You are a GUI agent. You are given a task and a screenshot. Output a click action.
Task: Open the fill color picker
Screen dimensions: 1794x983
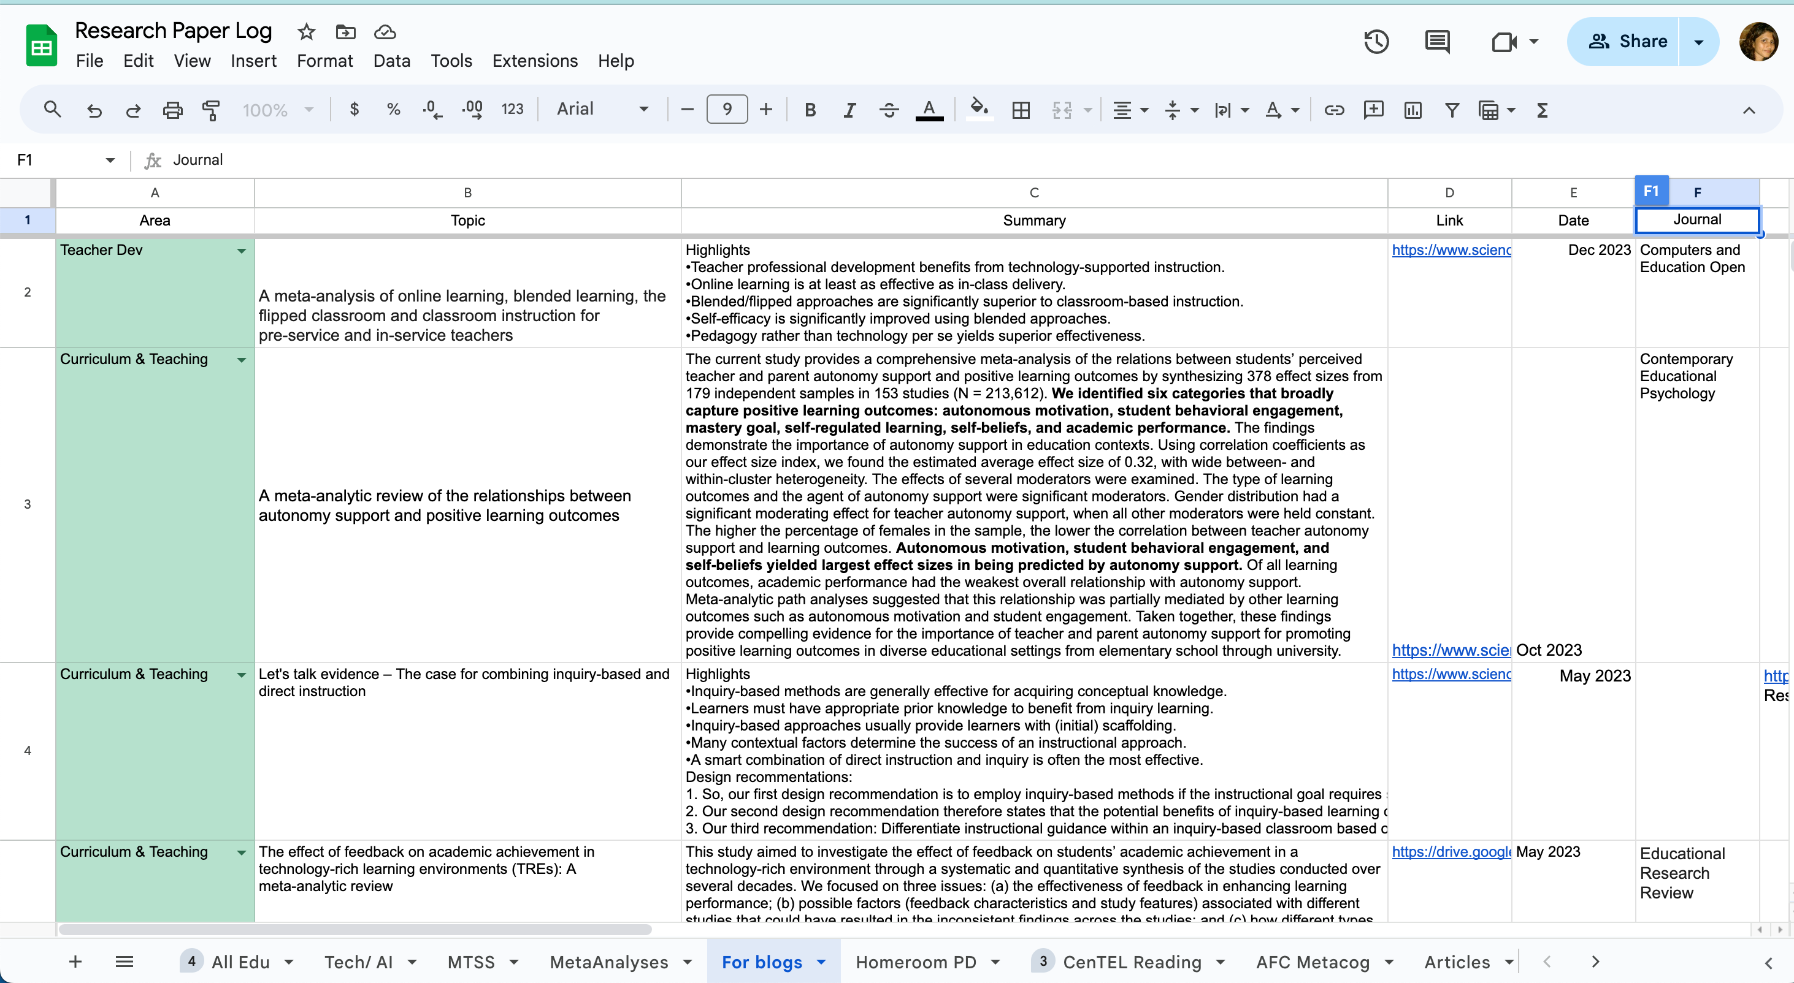tap(979, 109)
